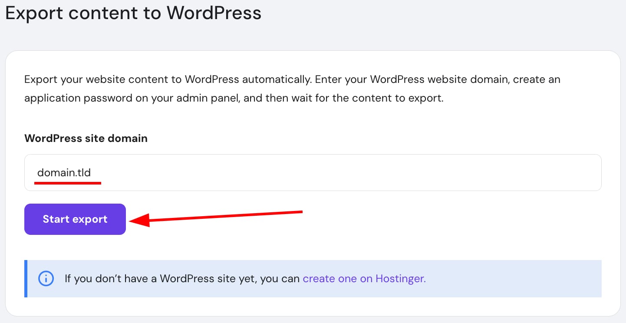Click the 'WordPress site domain' field label

(x=86, y=138)
